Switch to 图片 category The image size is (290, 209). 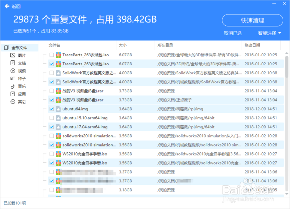[22, 55]
